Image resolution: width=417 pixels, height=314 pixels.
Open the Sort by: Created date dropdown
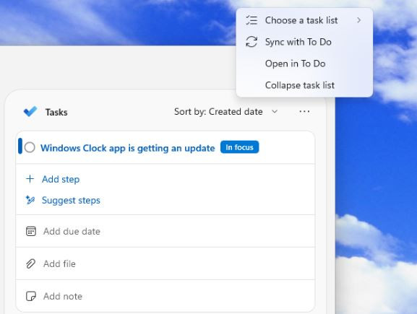point(225,112)
